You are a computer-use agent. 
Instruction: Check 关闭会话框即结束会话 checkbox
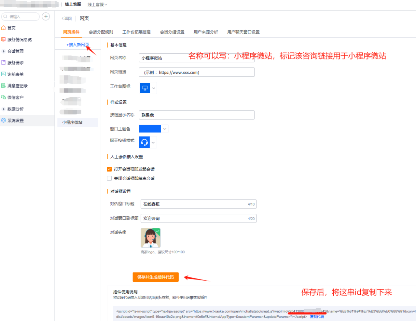pos(109,178)
